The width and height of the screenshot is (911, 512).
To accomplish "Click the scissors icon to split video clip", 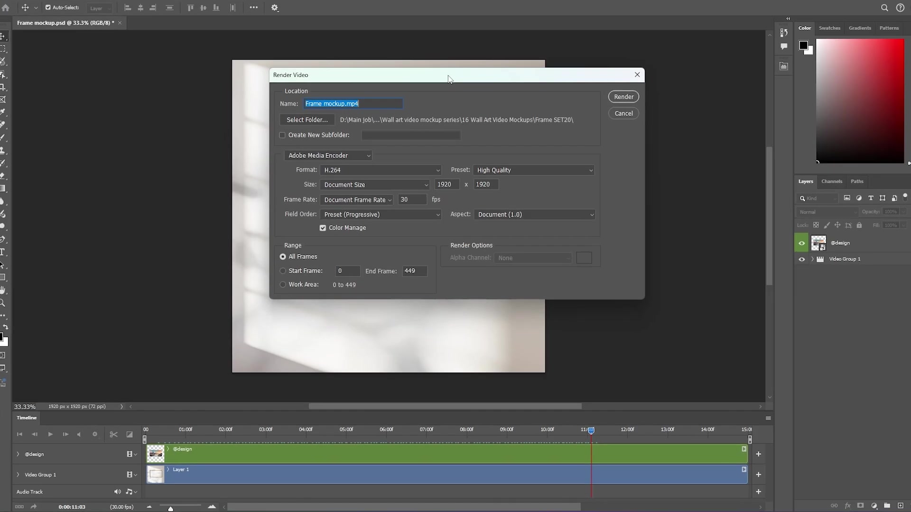I will click(x=113, y=434).
